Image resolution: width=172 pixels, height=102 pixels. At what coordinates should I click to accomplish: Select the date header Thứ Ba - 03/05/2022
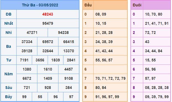(x=40, y=5)
